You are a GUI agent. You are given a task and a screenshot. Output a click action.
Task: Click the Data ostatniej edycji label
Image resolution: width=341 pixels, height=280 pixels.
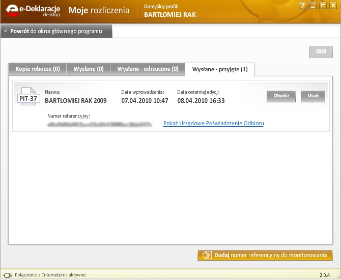tap(198, 92)
